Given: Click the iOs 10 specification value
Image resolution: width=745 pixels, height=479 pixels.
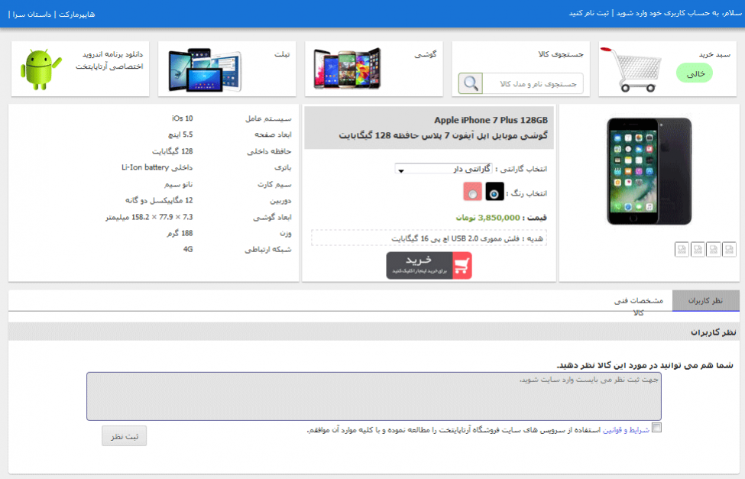Looking at the screenshot, I should (182, 118).
